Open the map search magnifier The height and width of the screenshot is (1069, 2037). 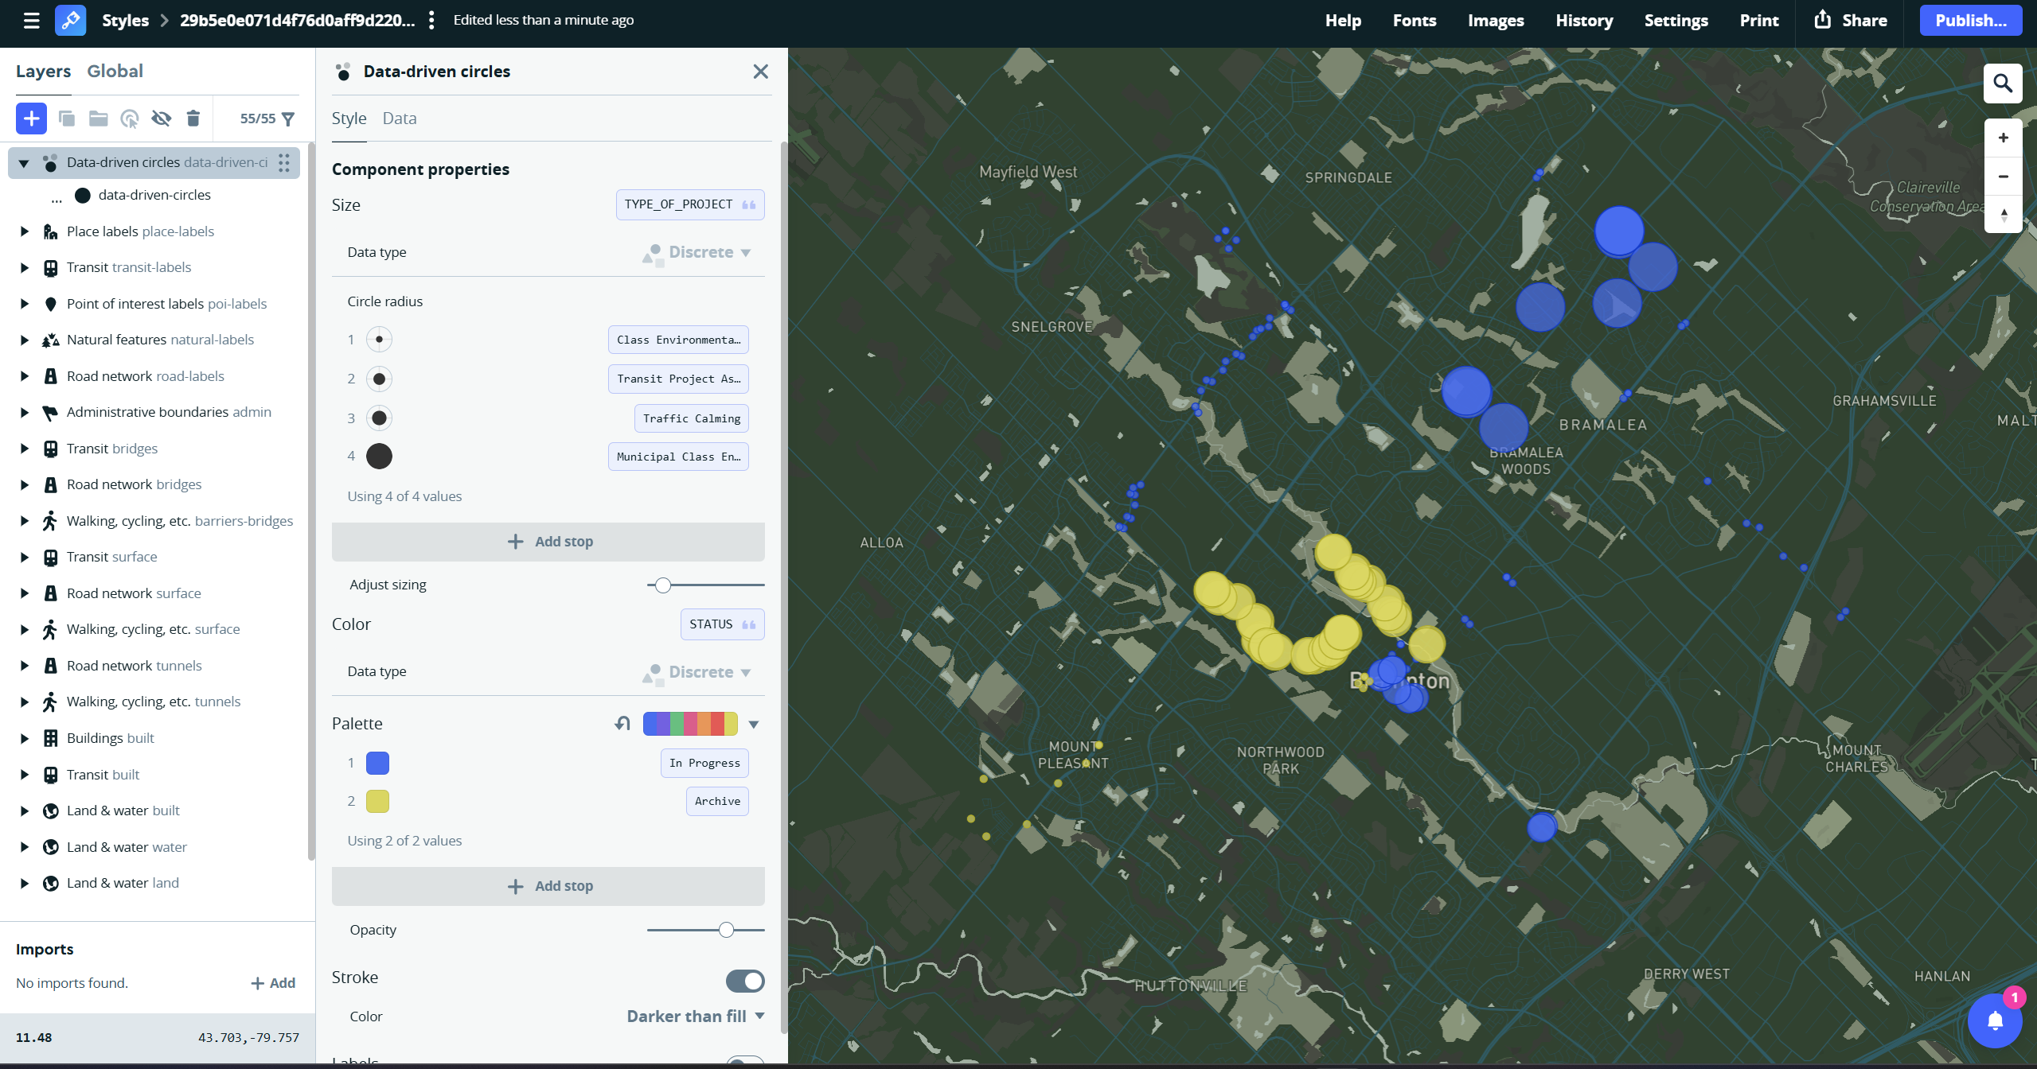[2002, 84]
